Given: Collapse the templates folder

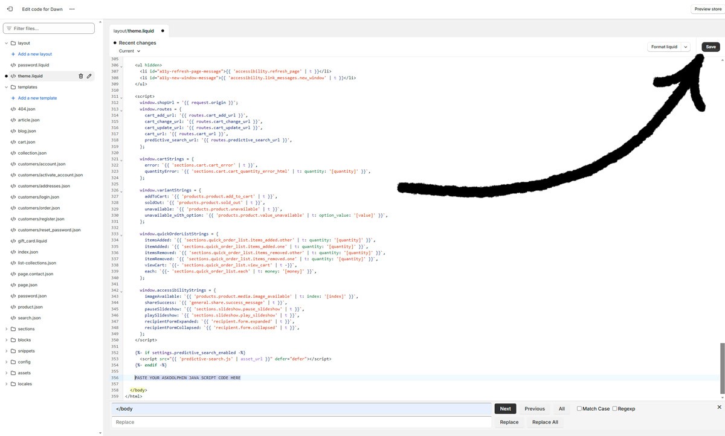Looking at the screenshot, I should point(6,87).
